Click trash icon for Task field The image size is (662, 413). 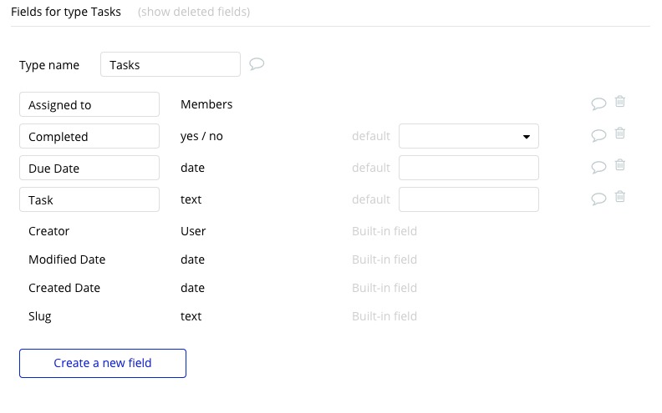(620, 197)
